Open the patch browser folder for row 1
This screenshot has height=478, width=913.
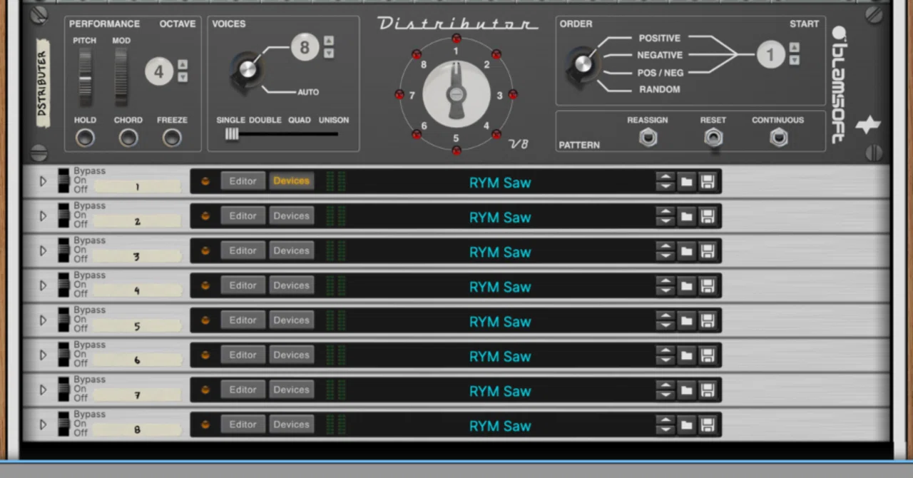tap(686, 182)
